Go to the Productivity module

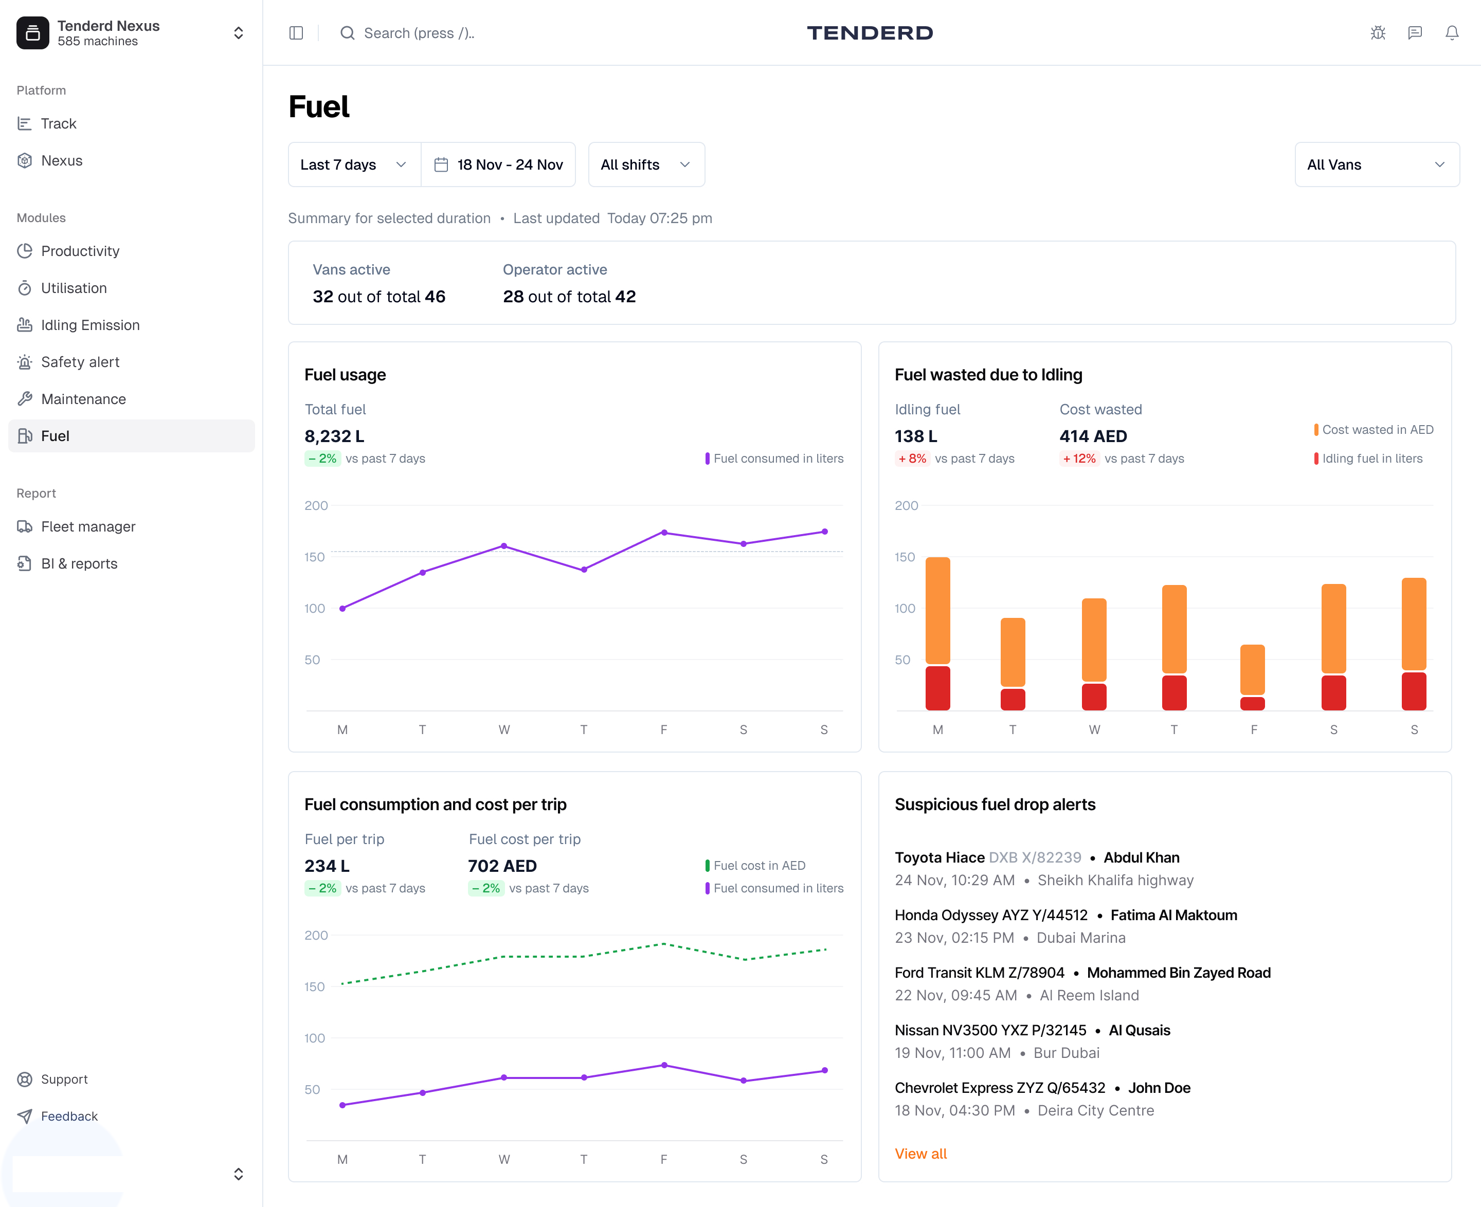coord(80,251)
